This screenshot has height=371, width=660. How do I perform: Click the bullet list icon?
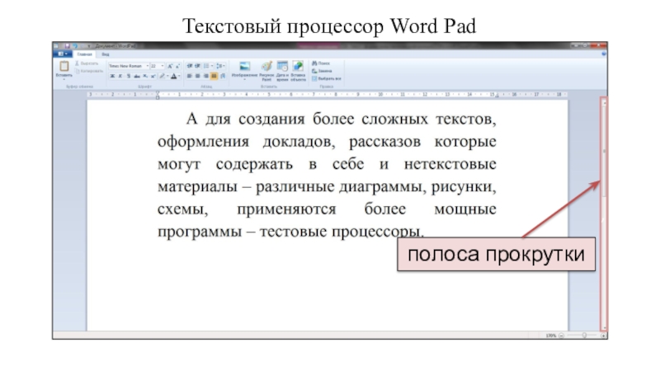click(206, 66)
